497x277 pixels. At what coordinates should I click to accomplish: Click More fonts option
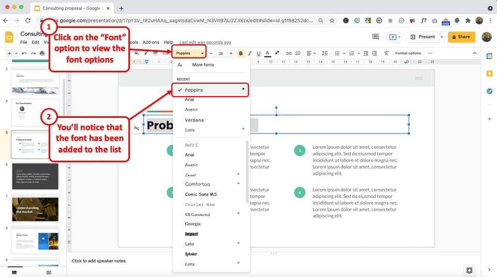point(203,65)
